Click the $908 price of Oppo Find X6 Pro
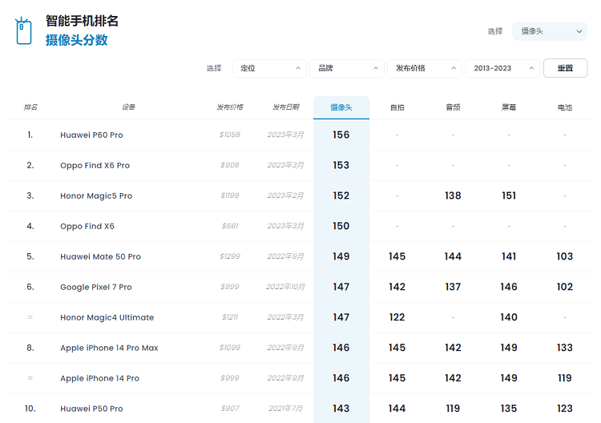601x423 pixels. 230,165
